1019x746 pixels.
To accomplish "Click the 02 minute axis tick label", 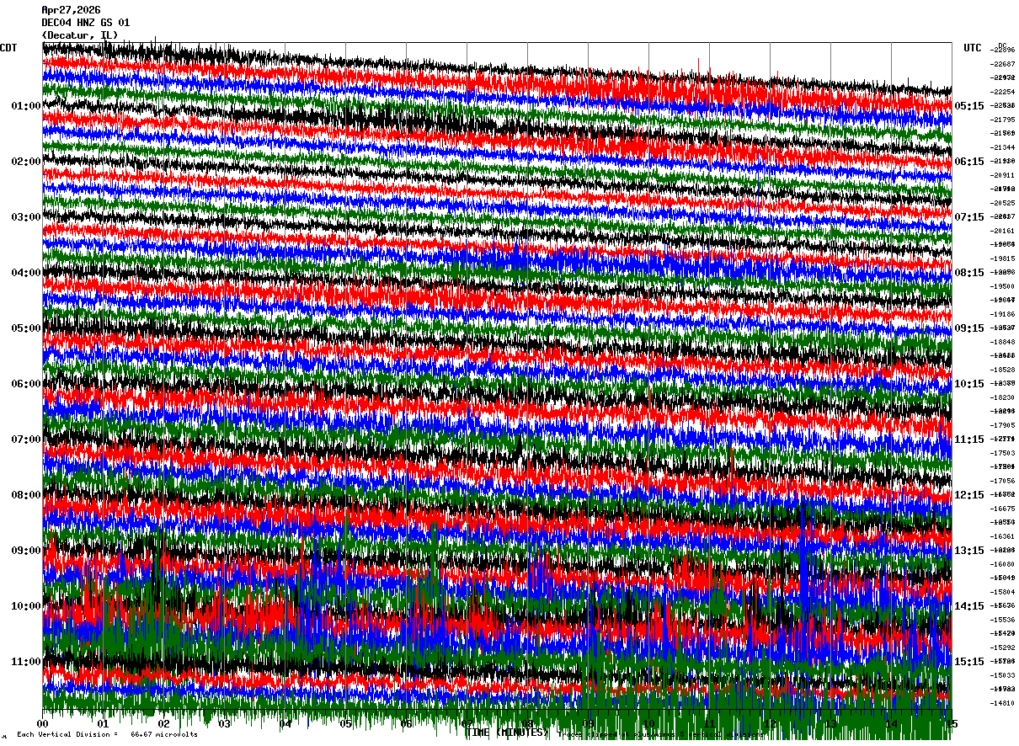I will point(164,723).
